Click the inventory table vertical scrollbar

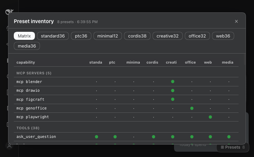(245, 60)
